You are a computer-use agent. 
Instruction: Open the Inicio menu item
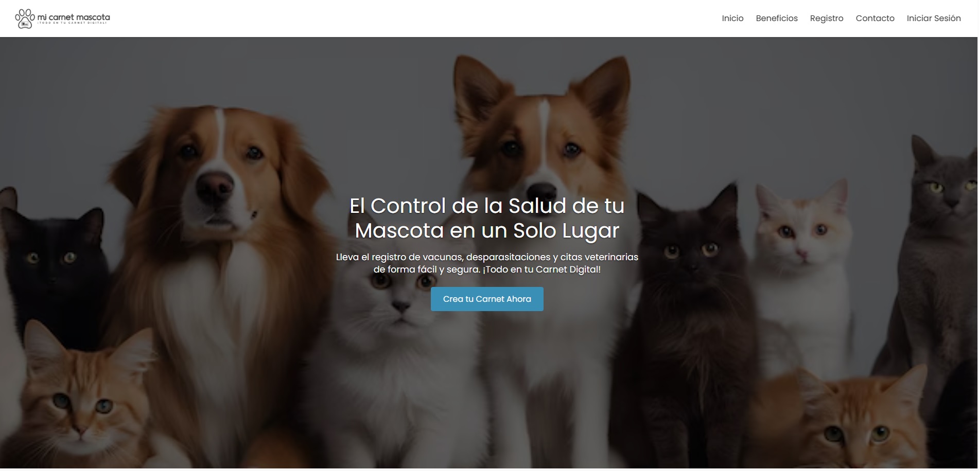click(x=732, y=19)
